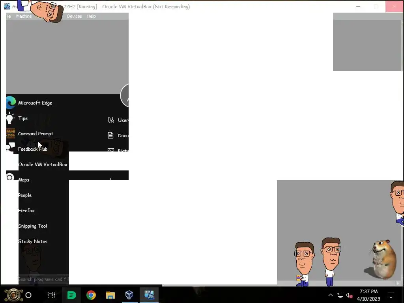Click the Start orb button on taskbar
The width and height of the screenshot is (404, 303).
14,295
